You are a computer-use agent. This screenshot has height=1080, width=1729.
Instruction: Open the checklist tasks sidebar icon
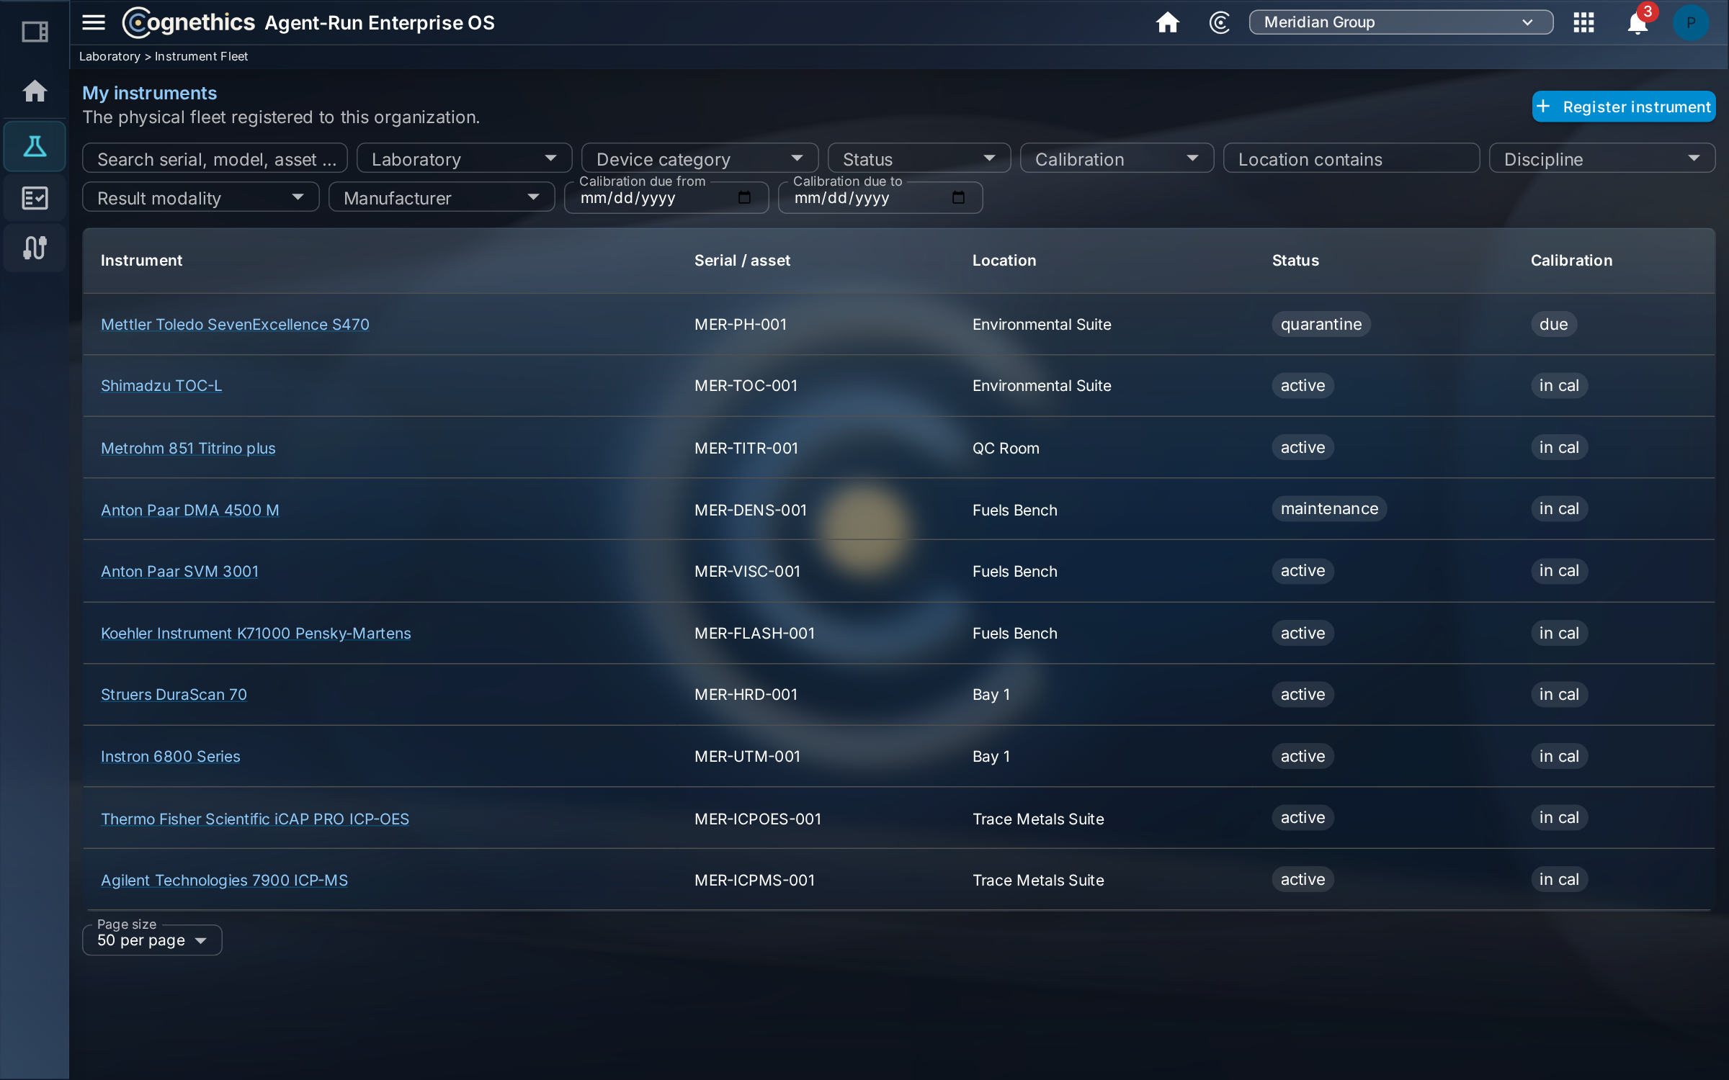(x=35, y=197)
